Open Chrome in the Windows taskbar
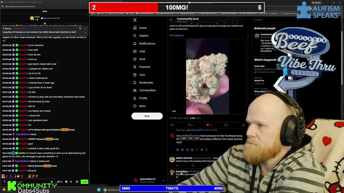The height and width of the screenshot is (193, 344). tap(105, 190)
